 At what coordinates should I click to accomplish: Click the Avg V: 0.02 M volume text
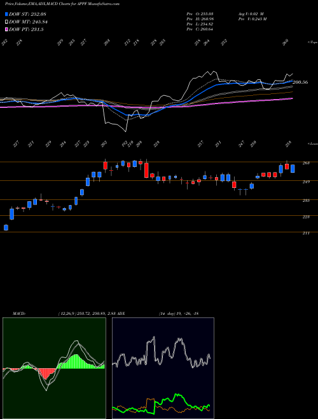(251, 14)
